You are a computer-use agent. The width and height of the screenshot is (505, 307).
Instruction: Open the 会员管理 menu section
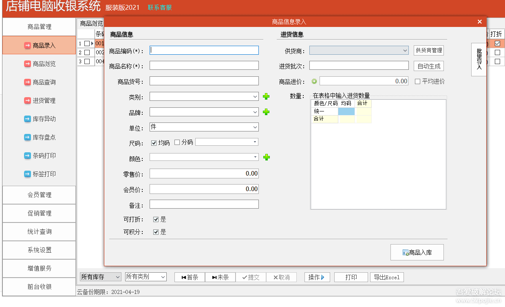[39, 195]
